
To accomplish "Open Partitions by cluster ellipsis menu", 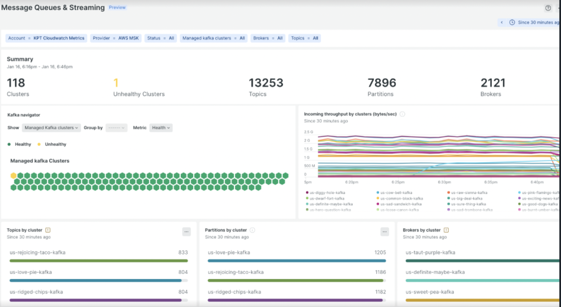I will coord(384,231).
